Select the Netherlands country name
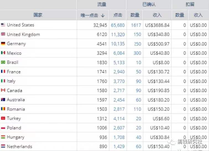The width and height of the screenshot is (209, 151). click(19, 147)
